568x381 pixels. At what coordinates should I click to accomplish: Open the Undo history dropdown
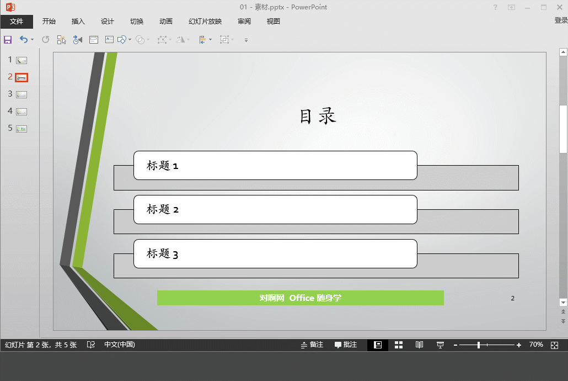(31, 39)
